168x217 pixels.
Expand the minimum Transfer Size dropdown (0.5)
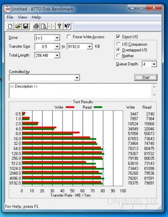tap(57, 47)
